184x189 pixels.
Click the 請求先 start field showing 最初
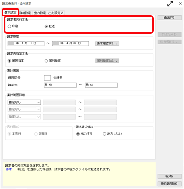60,85
